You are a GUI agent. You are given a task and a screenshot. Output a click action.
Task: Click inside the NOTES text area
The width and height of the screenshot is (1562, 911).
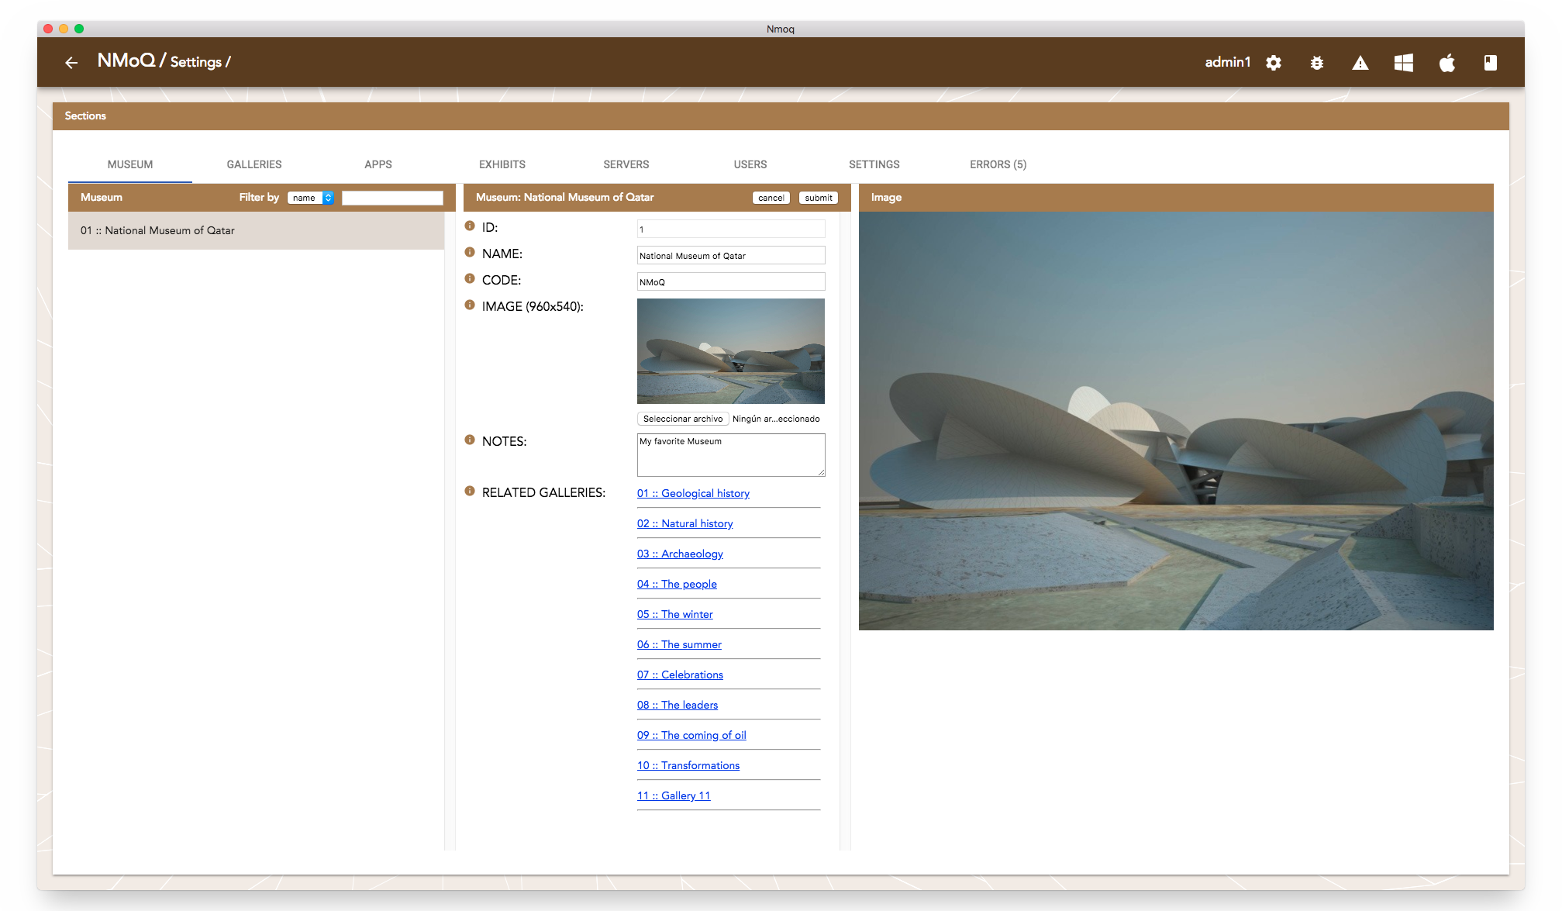tap(731, 455)
